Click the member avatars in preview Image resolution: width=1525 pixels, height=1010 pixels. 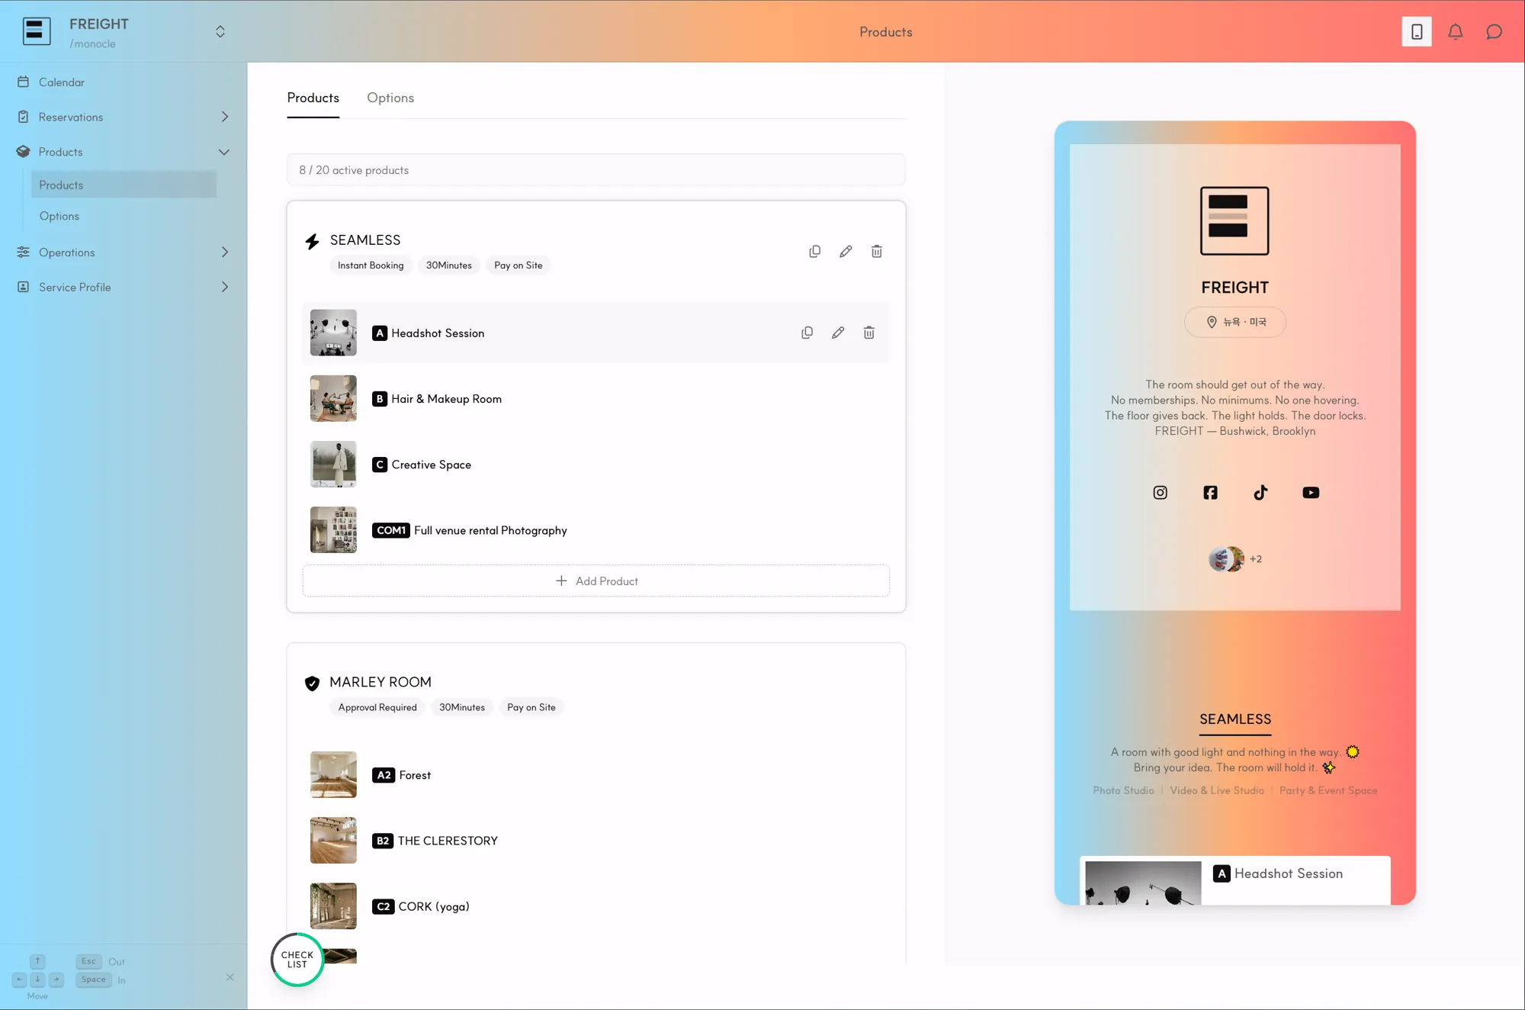click(1226, 559)
